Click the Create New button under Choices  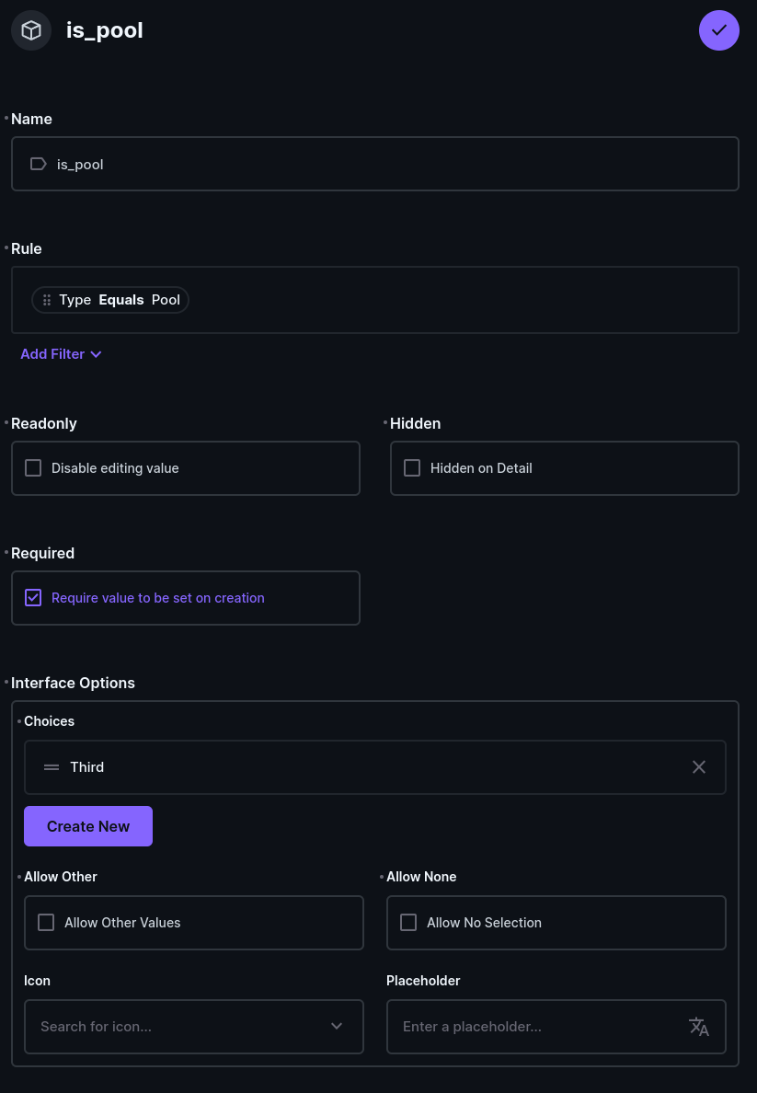88,825
